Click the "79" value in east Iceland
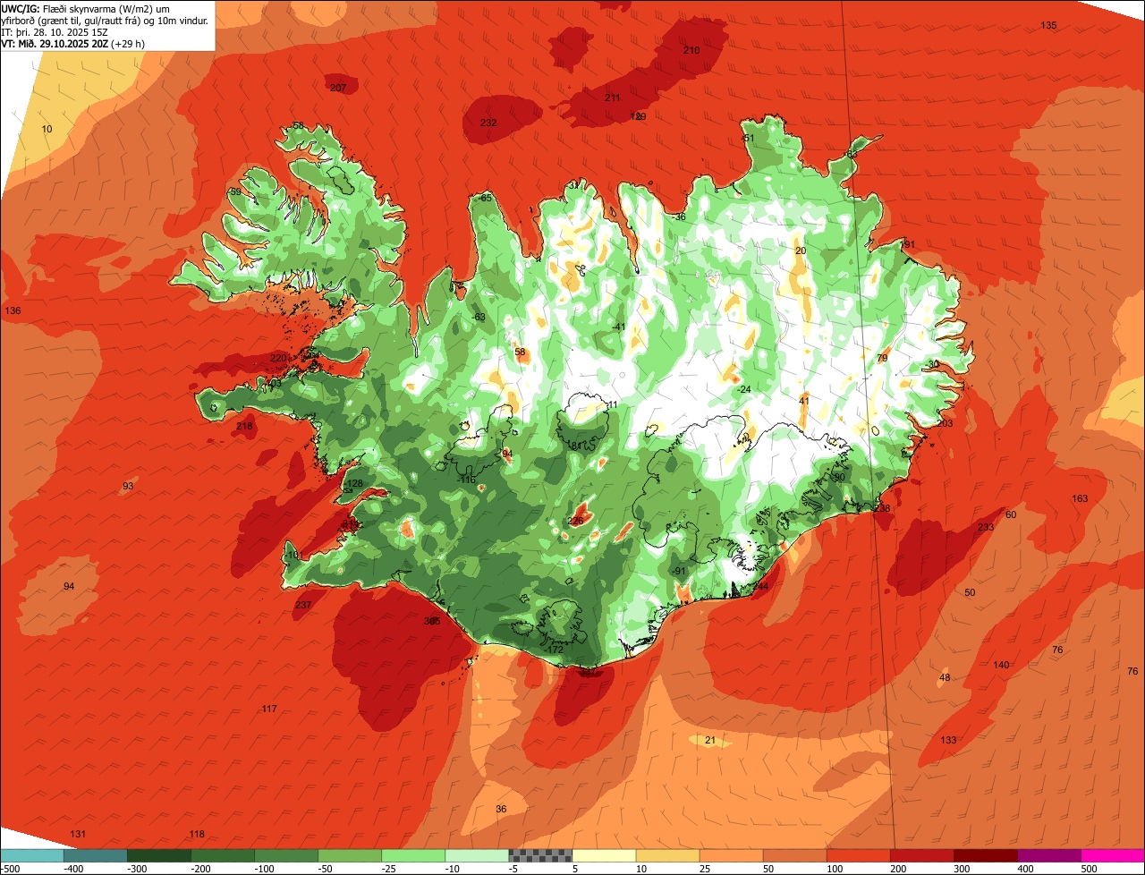 tap(882, 358)
